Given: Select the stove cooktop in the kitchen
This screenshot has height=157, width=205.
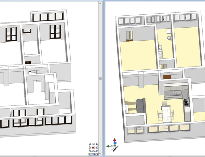Looking at the screenshot, I should [186, 102].
